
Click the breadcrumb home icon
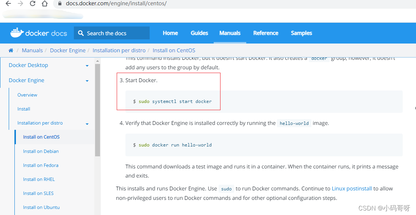[x=11, y=50]
